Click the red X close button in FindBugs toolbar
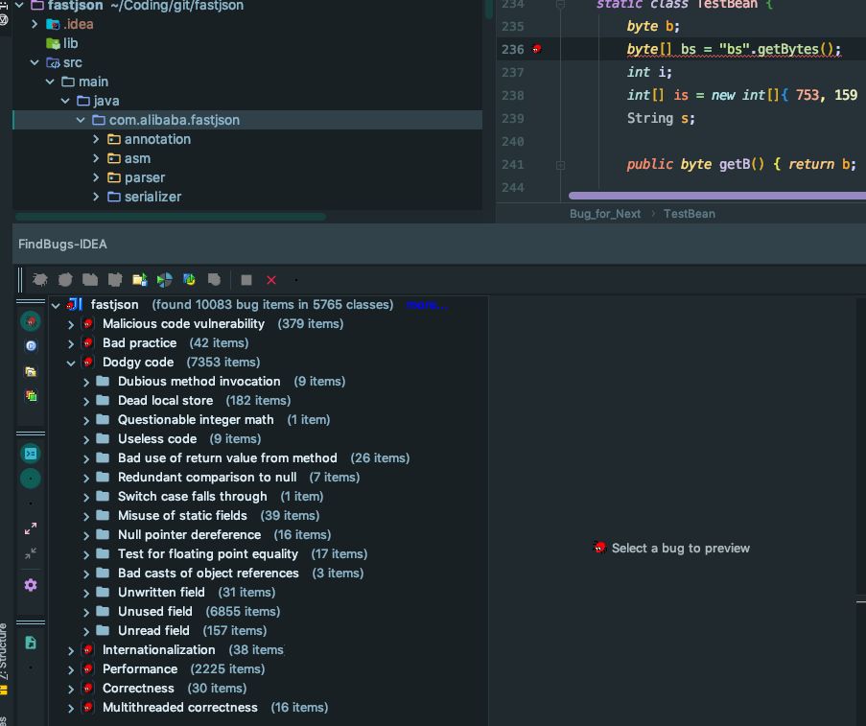This screenshot has height=726, width=866. click(271, 280)
